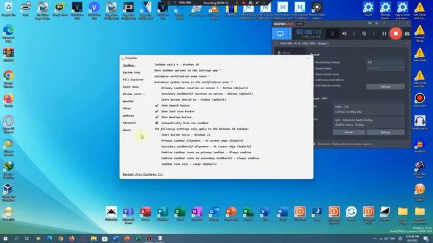Viewport: 433px width, 243px height.
Task: Click the Record/Stop Hotkey input field
Action: pyautogui.click(x=385, y=62)
